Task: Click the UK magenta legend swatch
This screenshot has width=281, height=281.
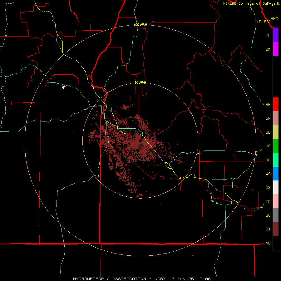Action: [276, 49]
